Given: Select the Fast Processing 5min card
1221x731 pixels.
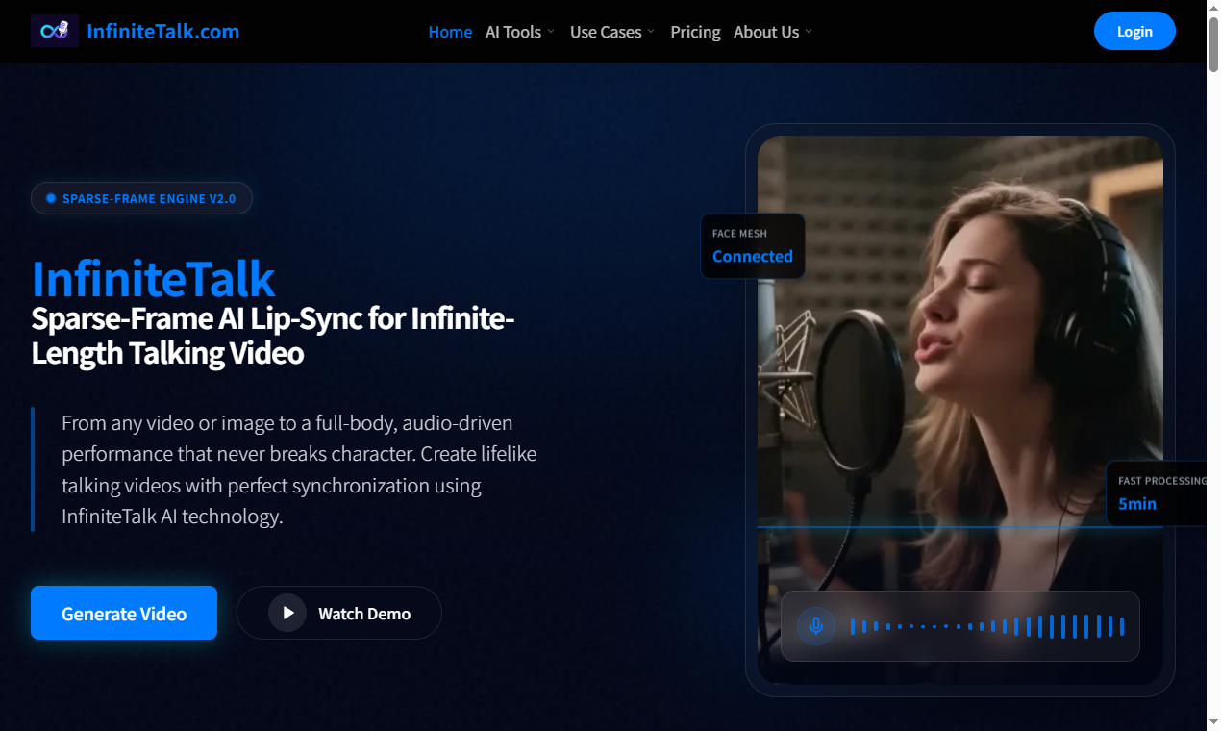Looking at the screenshot, I should click(1159, 493).
